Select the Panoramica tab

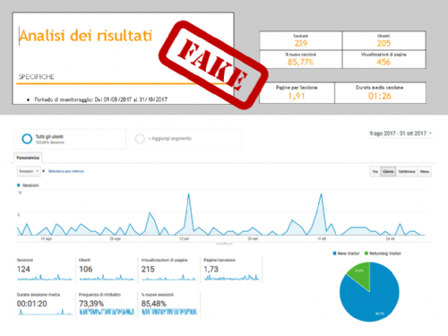click(28, 158)
